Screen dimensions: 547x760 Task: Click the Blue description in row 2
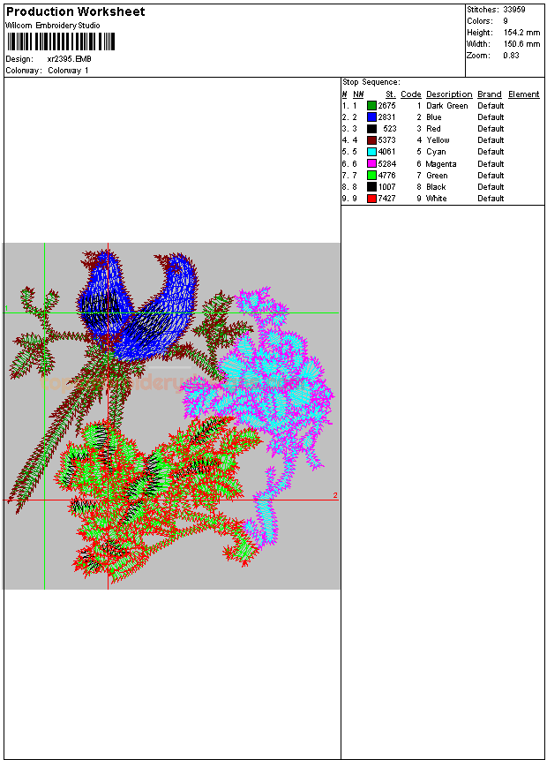[433, 117]
